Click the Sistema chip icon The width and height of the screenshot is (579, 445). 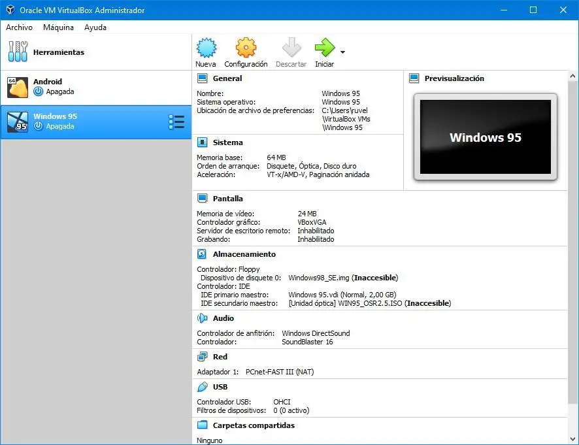pos(202,142)
